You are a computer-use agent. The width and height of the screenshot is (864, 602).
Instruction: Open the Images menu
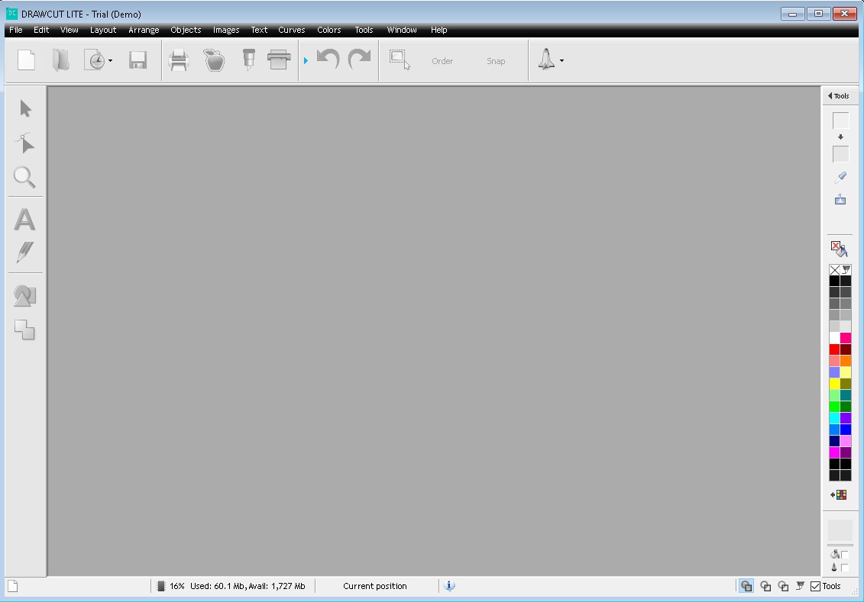226,30
